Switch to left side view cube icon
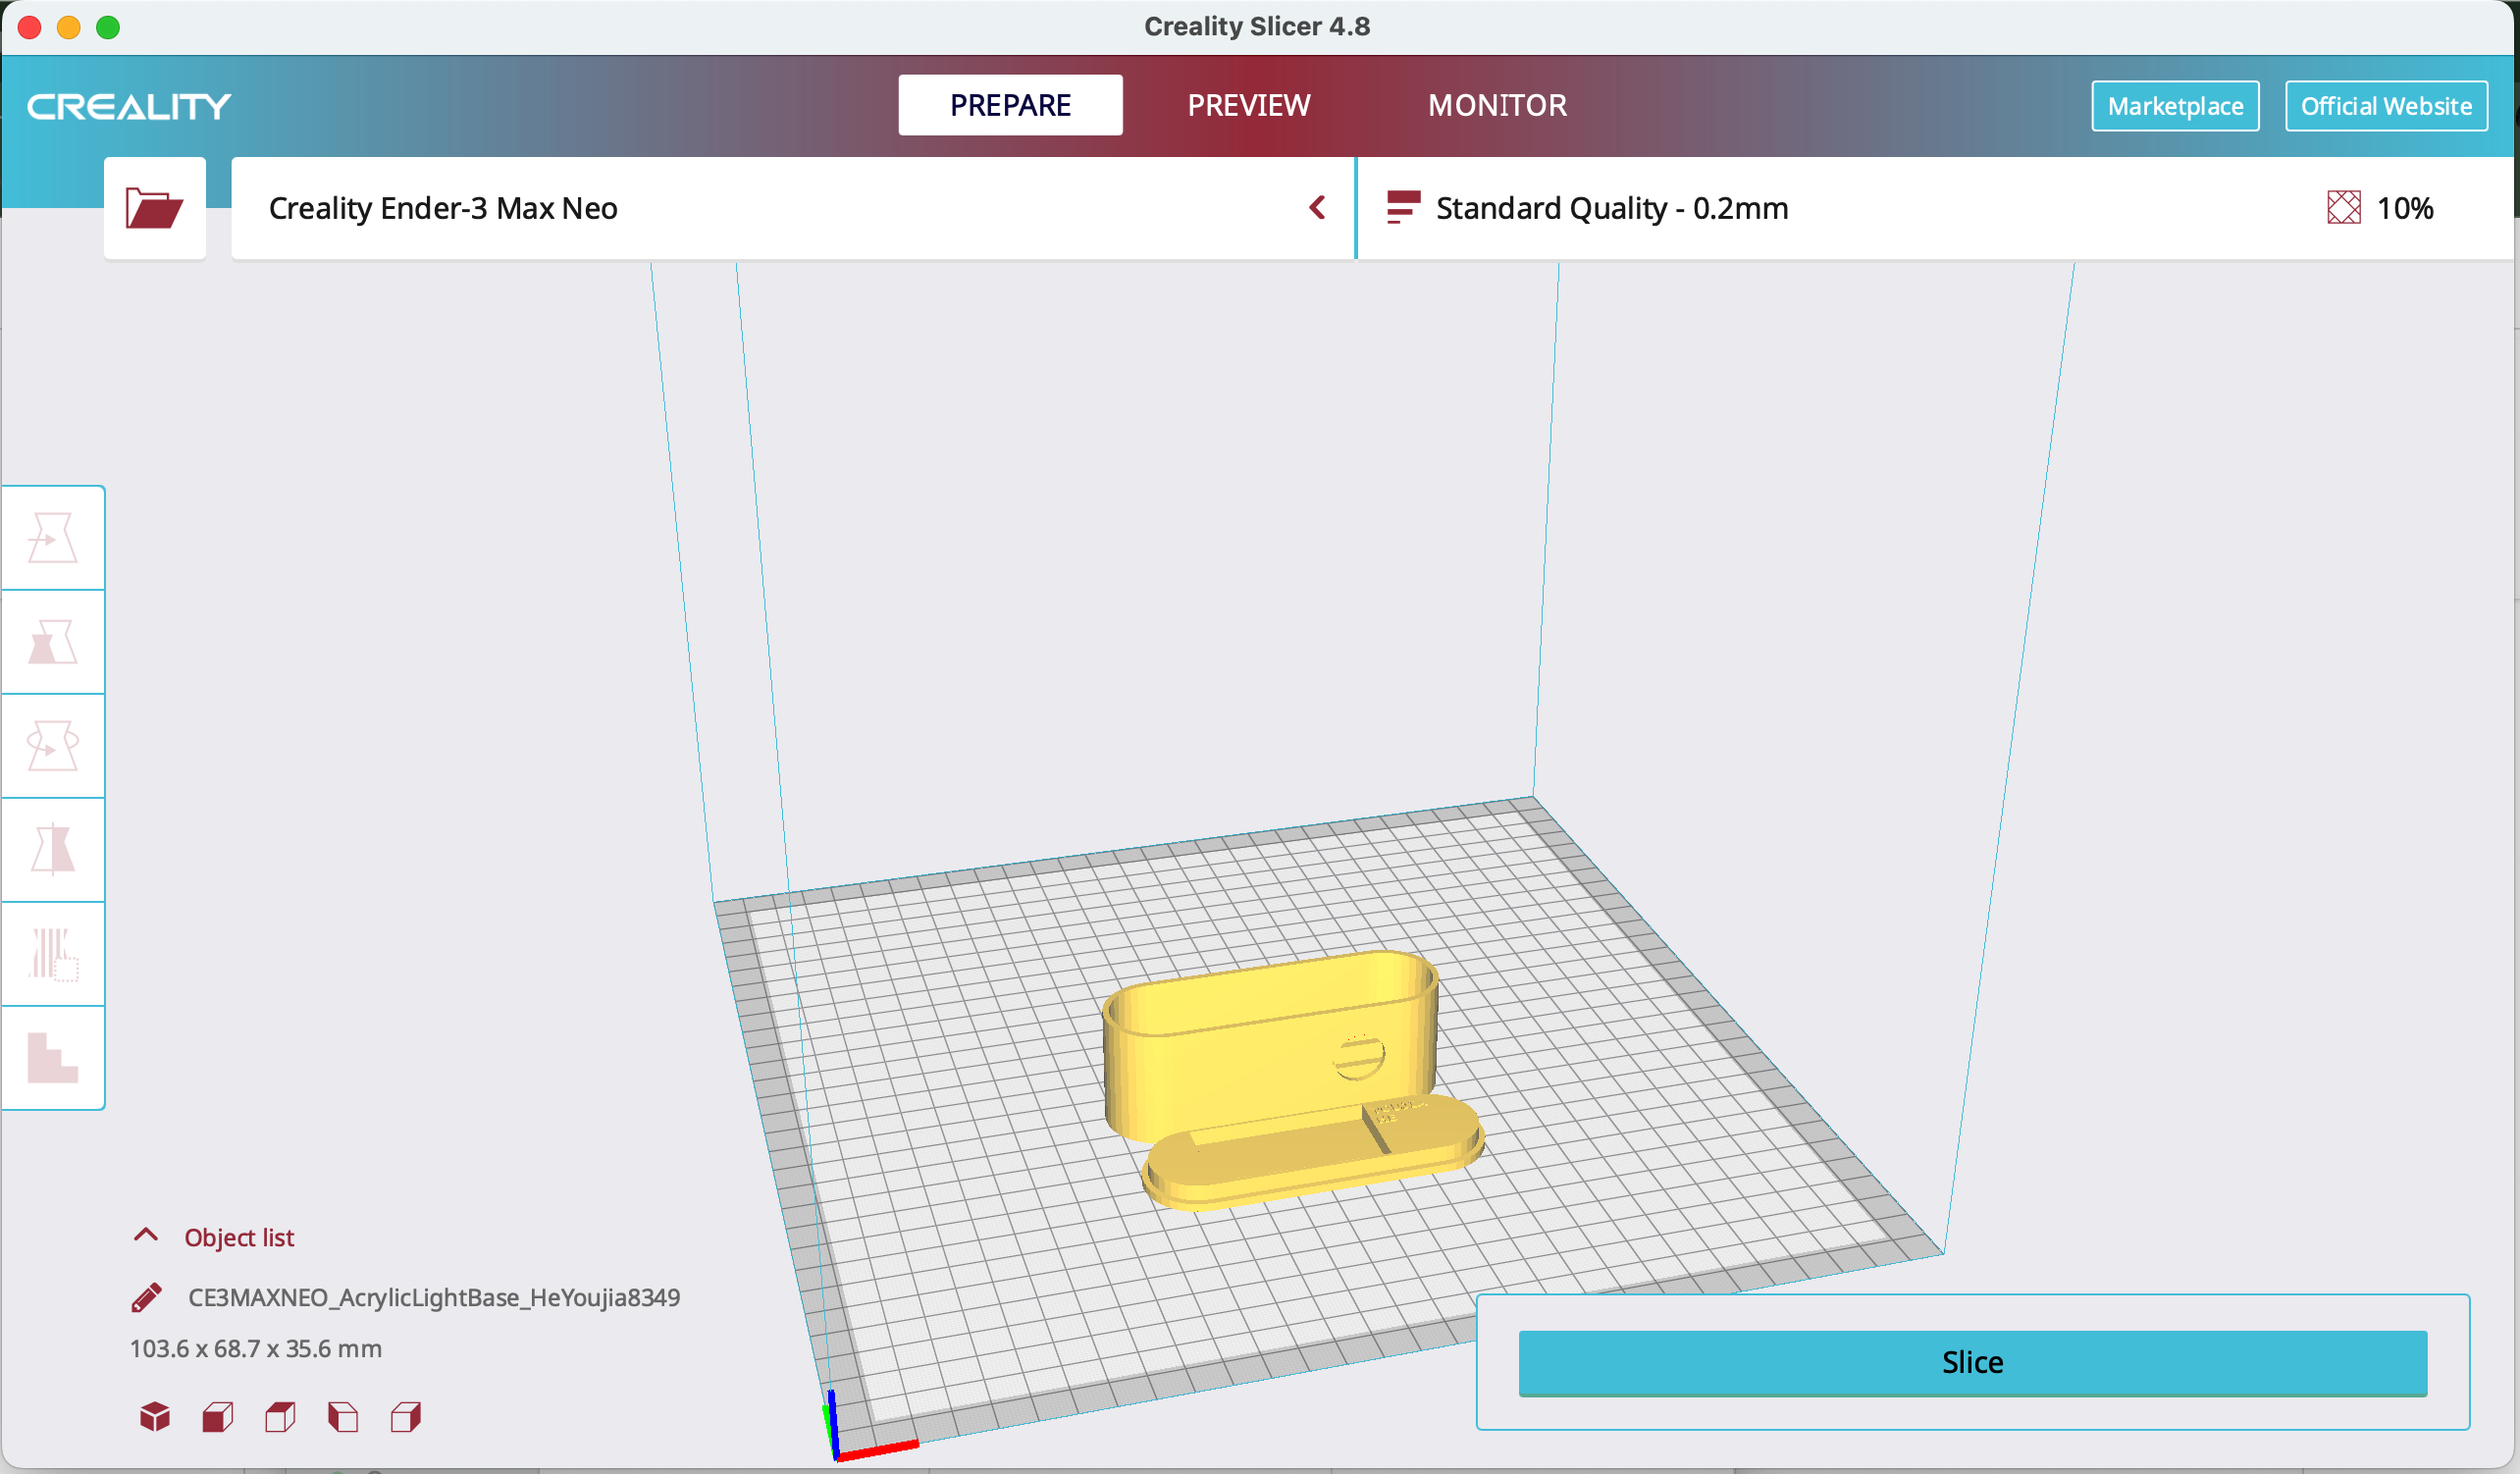Image resolution: width=2520 pixels, height=1474 pixels. (343, 1416)
